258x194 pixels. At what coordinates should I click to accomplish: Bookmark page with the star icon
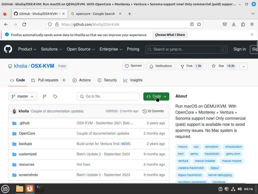pos(199,25)
